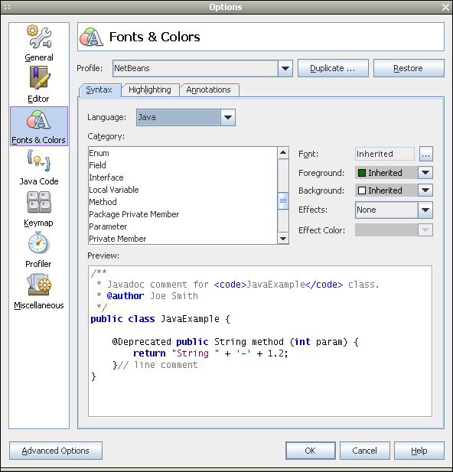Expand the Profile NetBeans dropdown
The height and width of the screenshot is (472, 453).
pyautogui.click(x=285, y=68)
